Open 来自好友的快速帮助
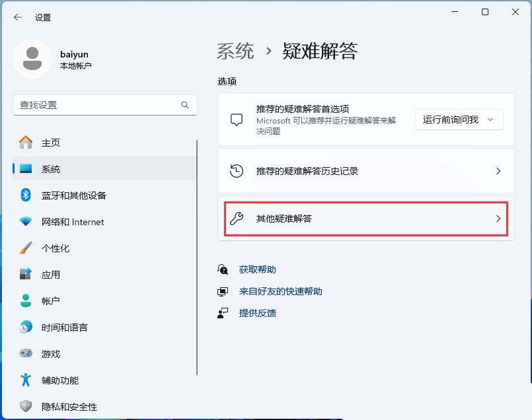The image size is (532, 420). 278,291
